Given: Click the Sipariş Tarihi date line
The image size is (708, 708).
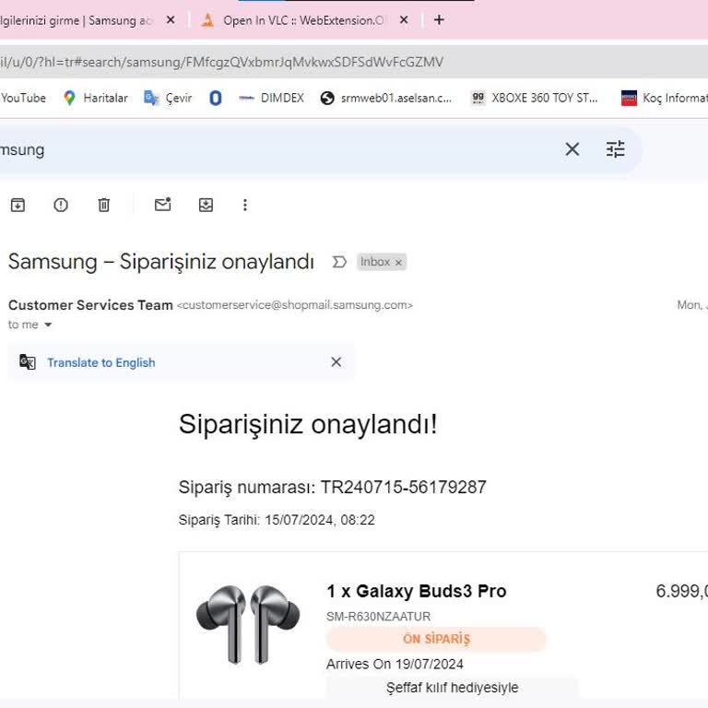Looking at the screenshot, I should pos(277,520).
